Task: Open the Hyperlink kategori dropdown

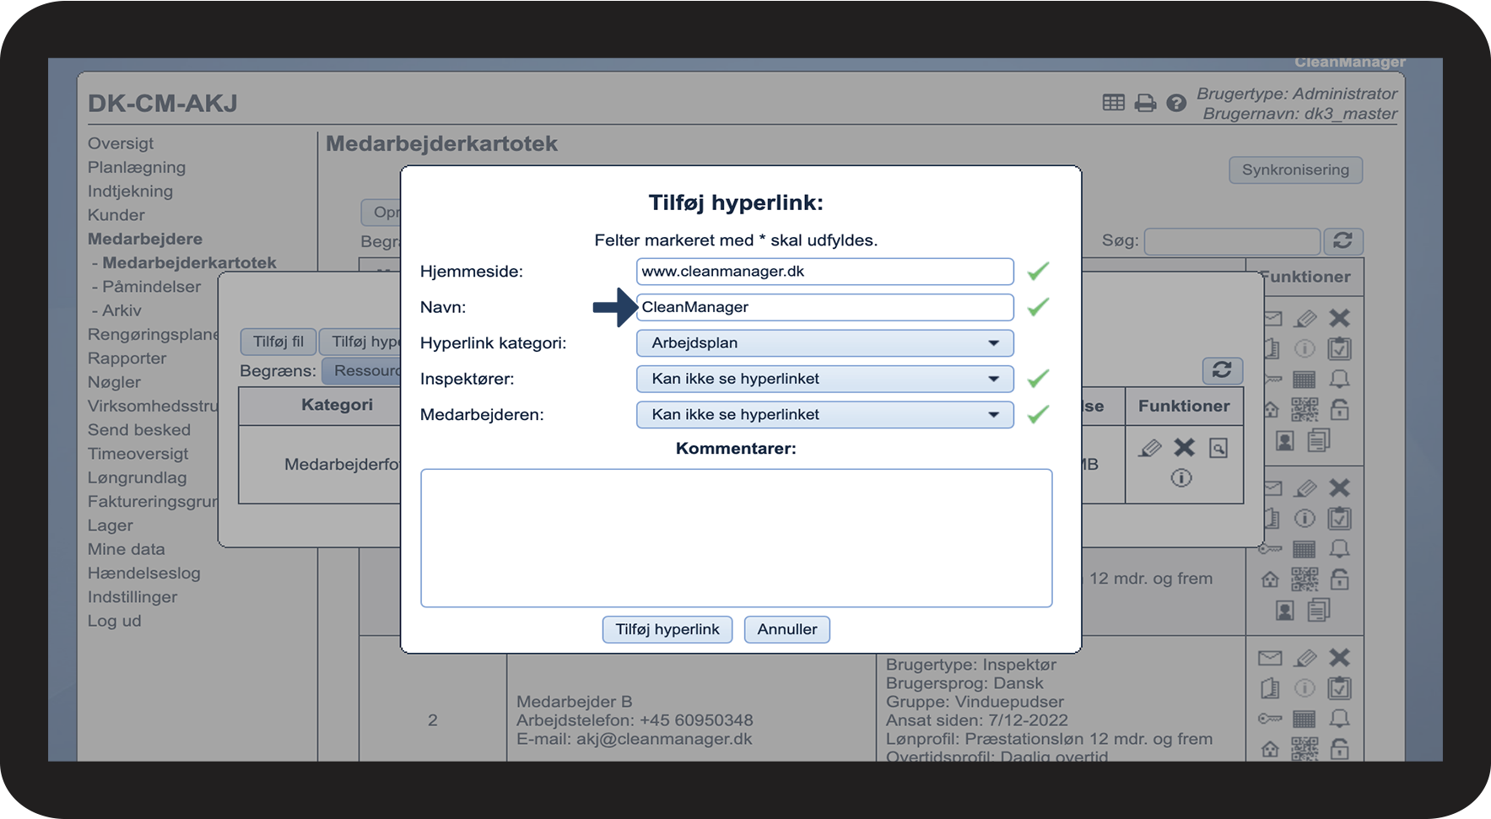Action: pyautogui.click(x=824, y=343)
